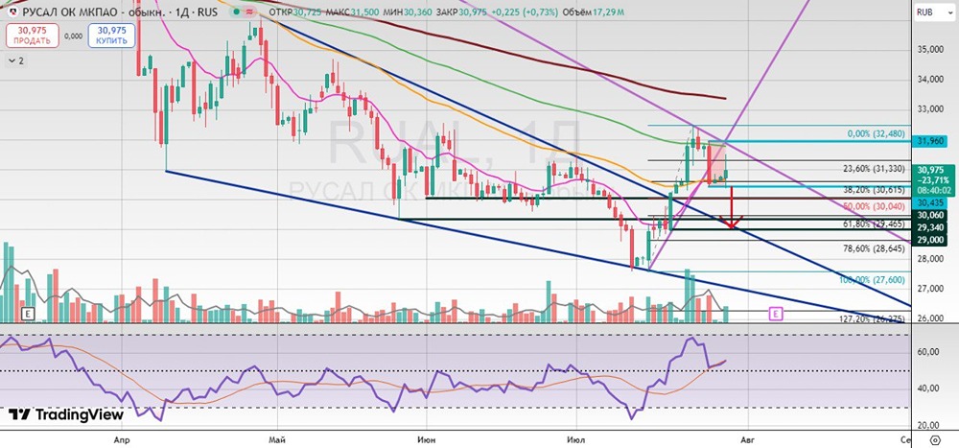
Task: Select the 30,060 dark price label
Action: pos(930,215)
